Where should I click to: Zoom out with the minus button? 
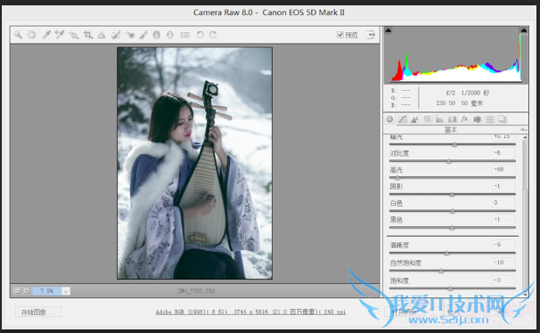tap(17, 290)
